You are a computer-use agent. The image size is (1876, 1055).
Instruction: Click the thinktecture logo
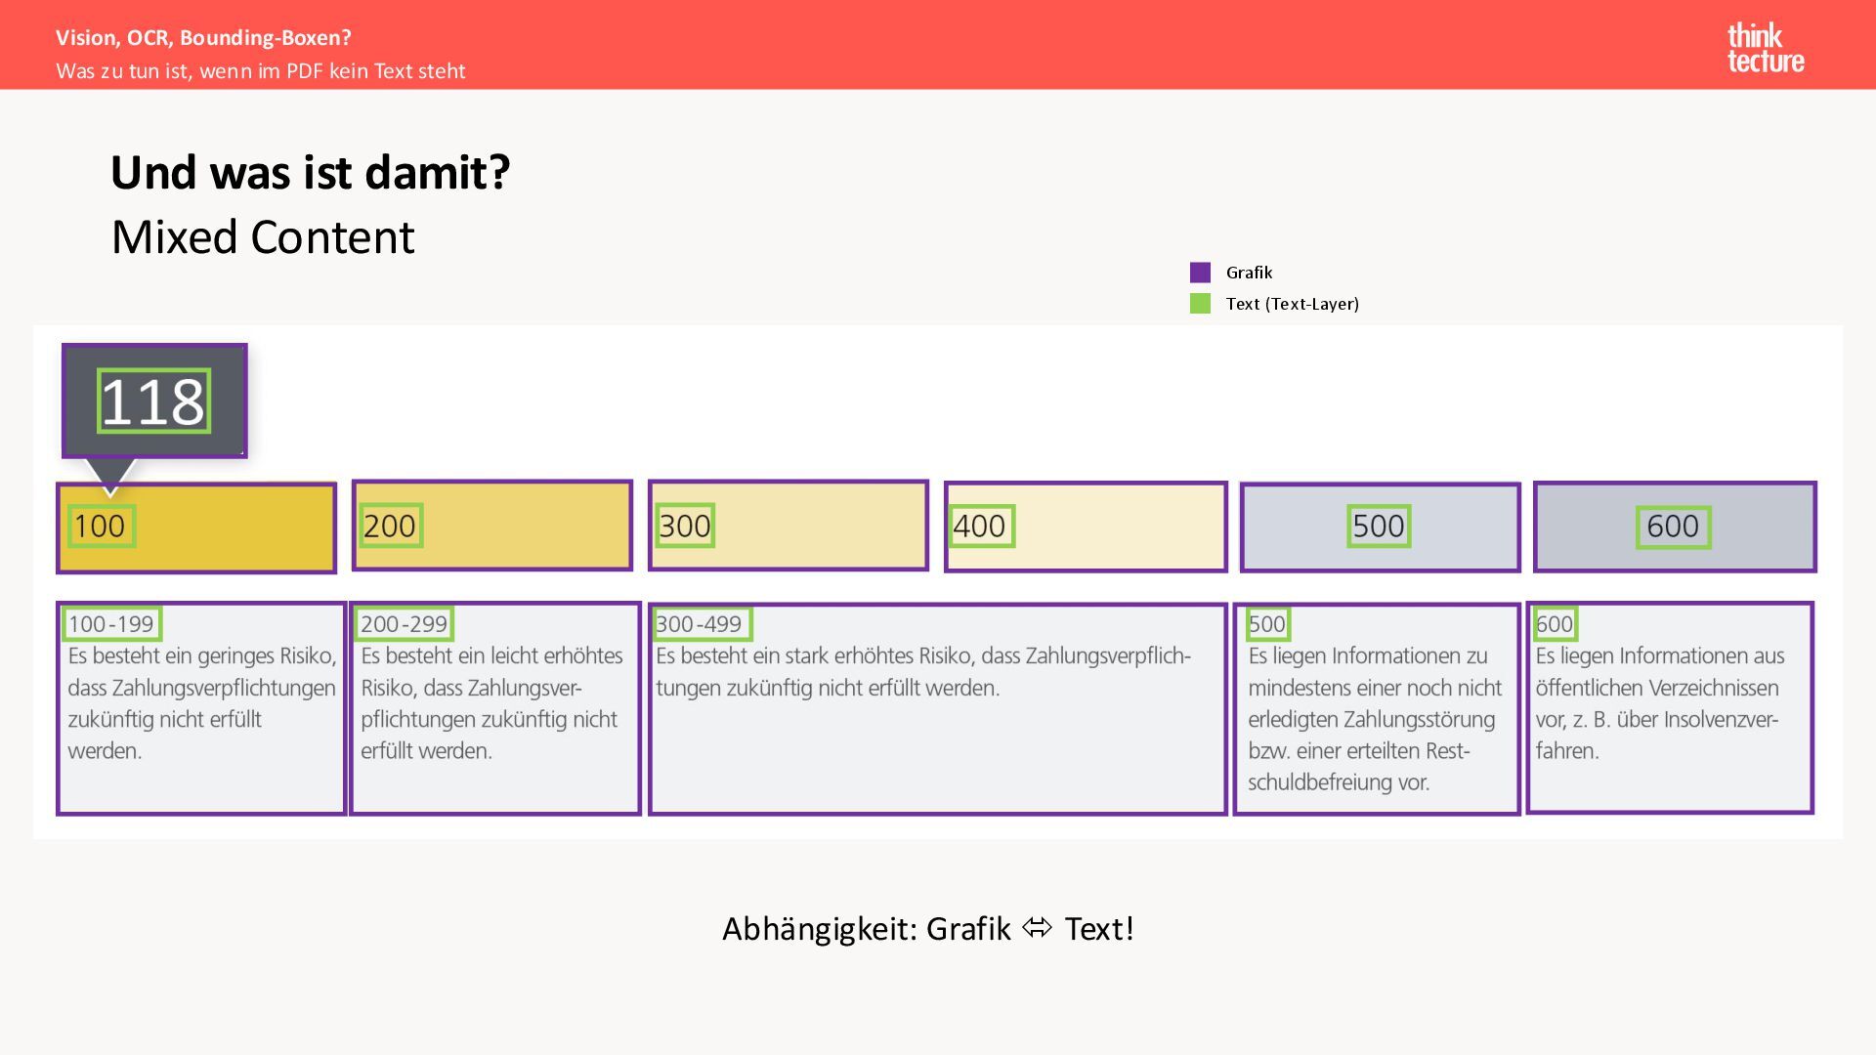(1765, 49)
